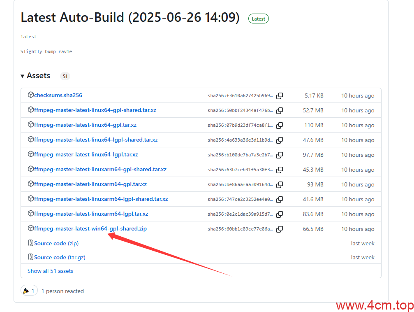
Task: Click "1 person reacted" text
Action: pyautogui.click(x=62, y=291)
